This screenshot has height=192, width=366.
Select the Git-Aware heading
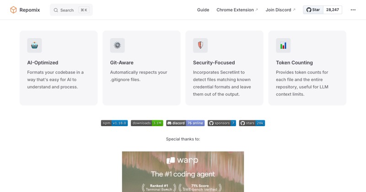pyautogui.click(x=122, y=63)
